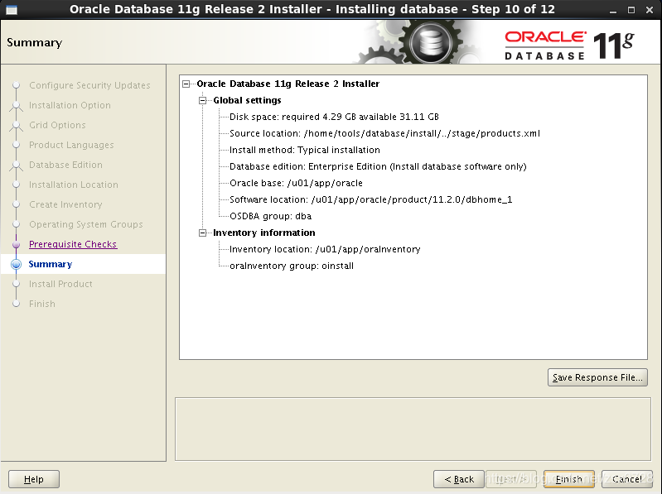Select the Install Product step label
Image resolution: width=662 pixels, height=494 pixels.
coord(60,284)
